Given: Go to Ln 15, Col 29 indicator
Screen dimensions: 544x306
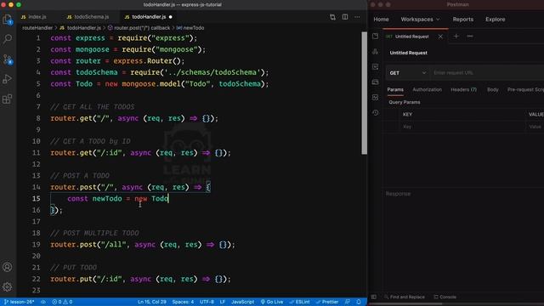Looking at the screenshot, I should (x=152, y=302).
